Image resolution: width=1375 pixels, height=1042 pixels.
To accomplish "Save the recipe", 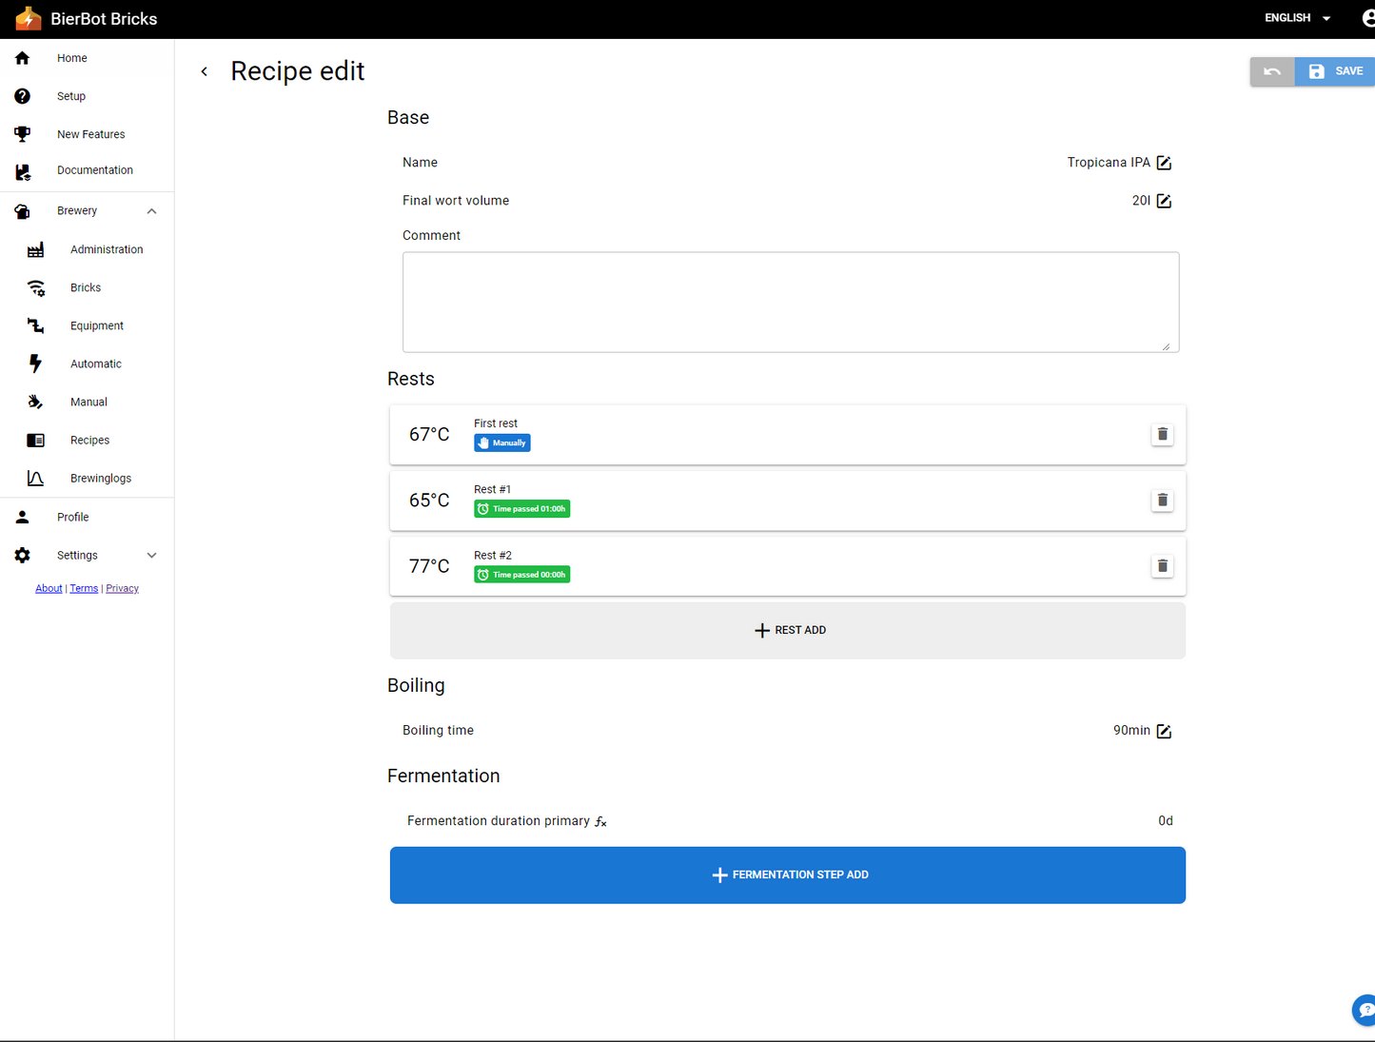I will (1336, 71).
